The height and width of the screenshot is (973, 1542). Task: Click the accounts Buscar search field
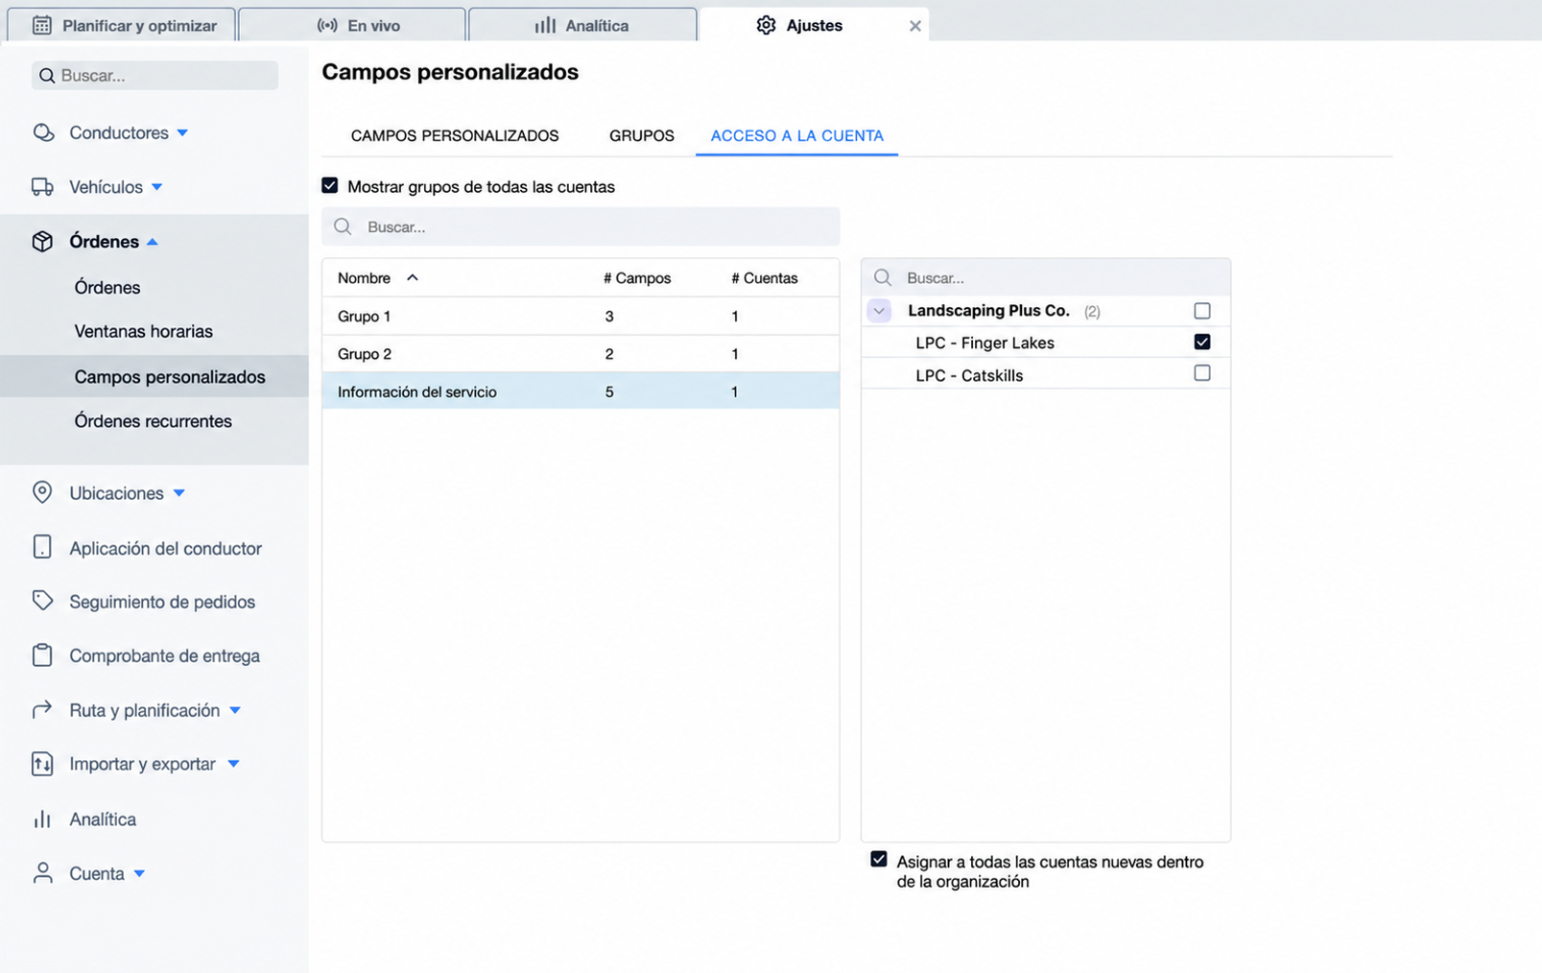point(1046,277)
